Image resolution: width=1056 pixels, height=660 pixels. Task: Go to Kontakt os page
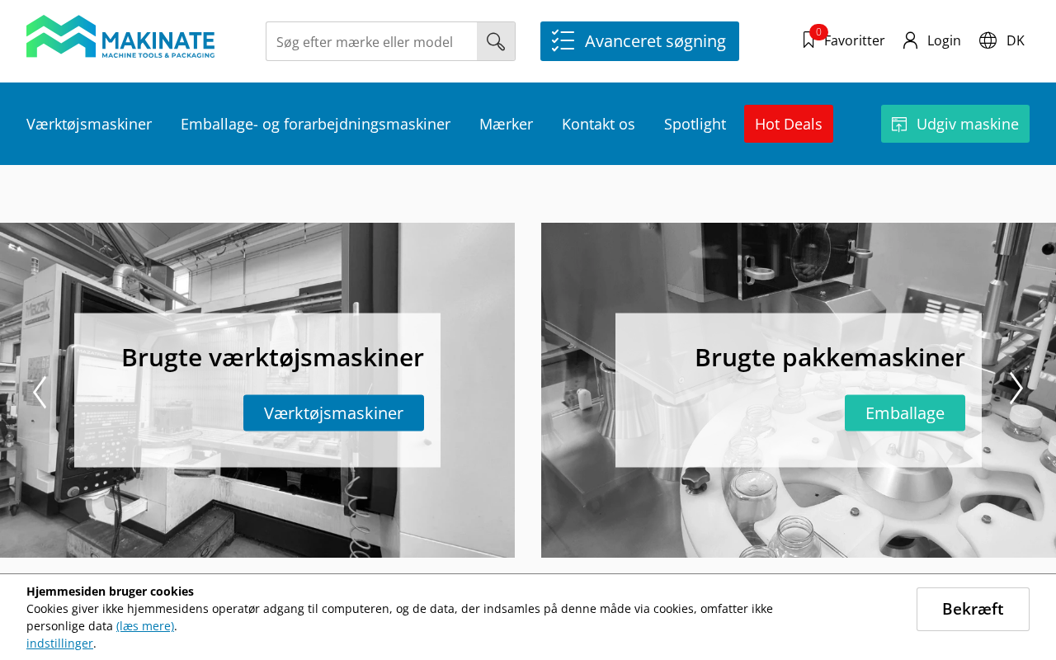[598, 124]
